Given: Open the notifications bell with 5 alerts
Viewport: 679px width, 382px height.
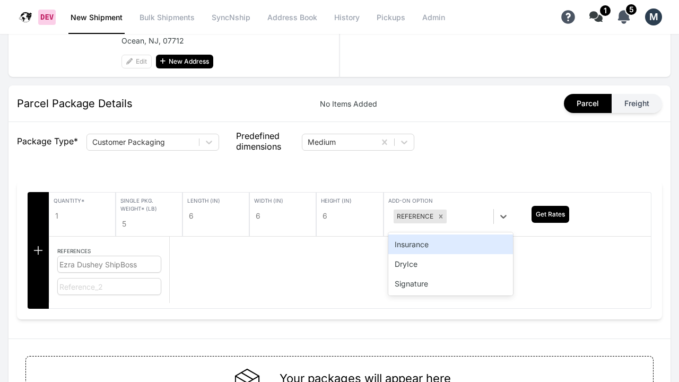Looking at the screenshot, I should coord(624,17).
